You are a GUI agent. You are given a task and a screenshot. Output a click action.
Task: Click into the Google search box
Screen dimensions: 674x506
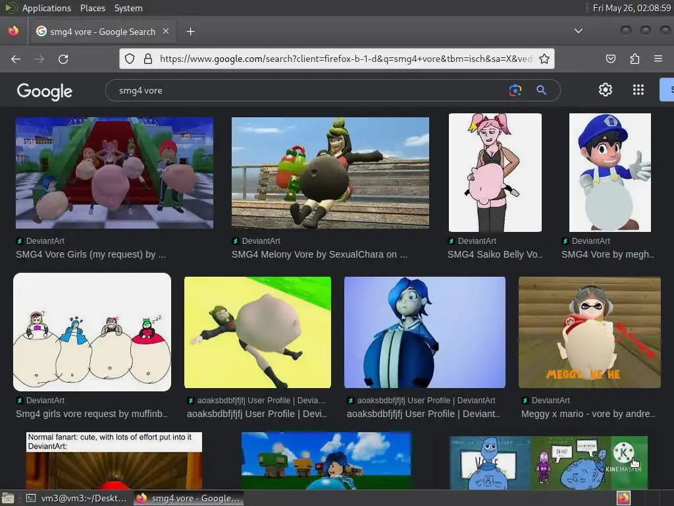tap(305, 90)
